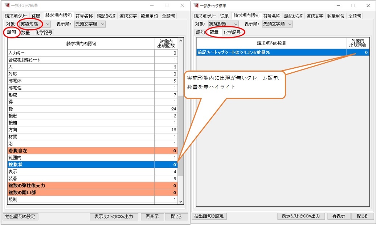Select 化学記号 sub-tab in right window

232,32
